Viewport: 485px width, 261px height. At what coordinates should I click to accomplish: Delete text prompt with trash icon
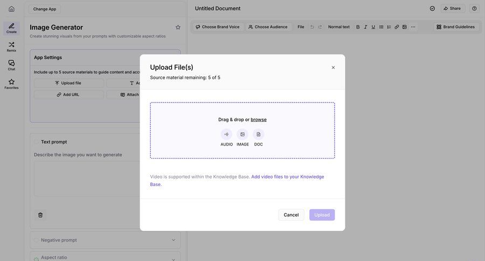click(x=40, y=215)
